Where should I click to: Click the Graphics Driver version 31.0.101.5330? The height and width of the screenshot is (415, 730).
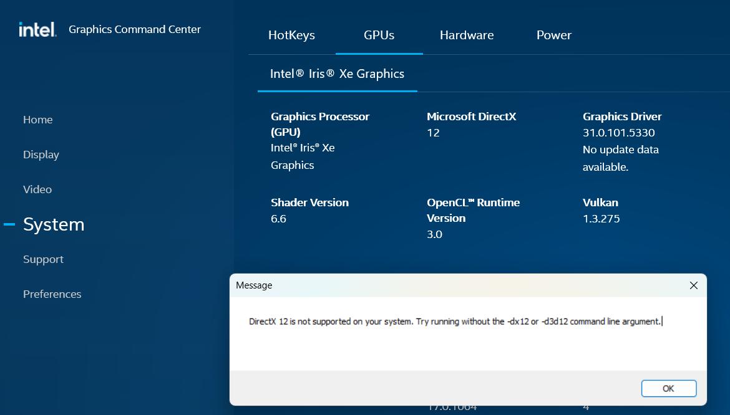(619, 133)
